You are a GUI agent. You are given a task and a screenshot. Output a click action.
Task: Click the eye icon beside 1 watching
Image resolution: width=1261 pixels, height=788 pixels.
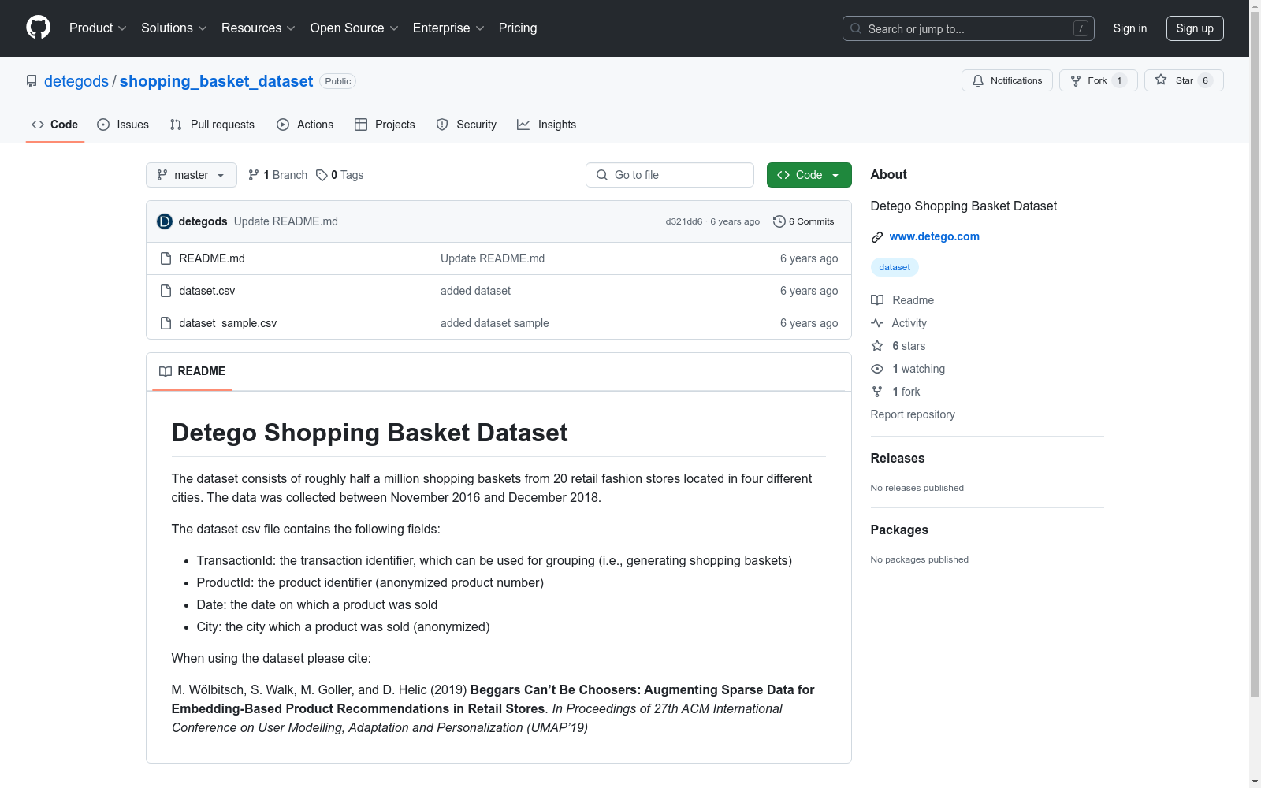[x=877, y=369]
